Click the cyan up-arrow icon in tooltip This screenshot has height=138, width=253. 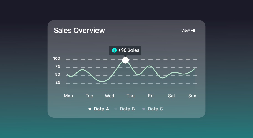[114, 50]
